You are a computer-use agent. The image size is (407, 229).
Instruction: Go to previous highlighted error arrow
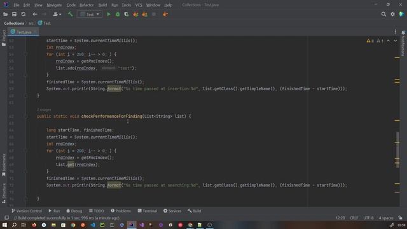(x=388, y=41)
